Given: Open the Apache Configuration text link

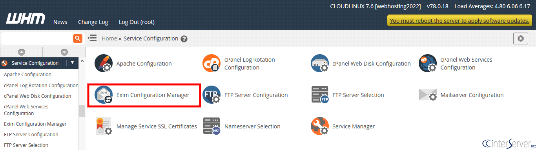Looking at the screenshot, I should pos(144,64).
